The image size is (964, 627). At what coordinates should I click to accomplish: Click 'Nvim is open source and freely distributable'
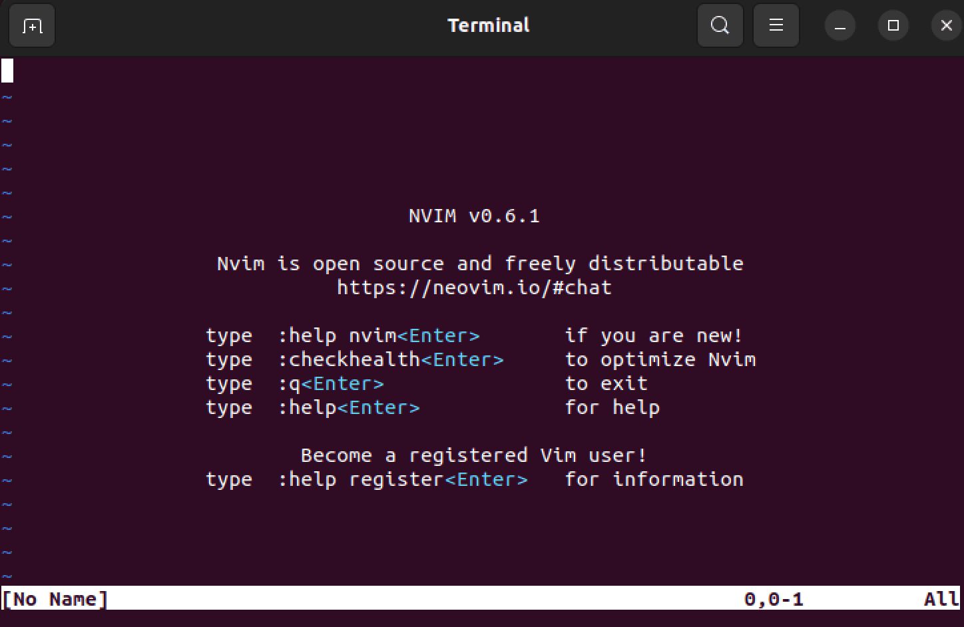tap(480, 264)
